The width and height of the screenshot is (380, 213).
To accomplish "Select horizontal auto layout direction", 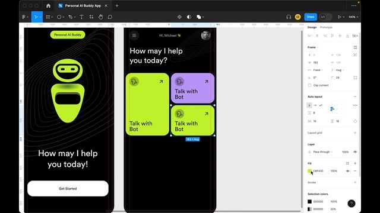I will click(315, 105).
